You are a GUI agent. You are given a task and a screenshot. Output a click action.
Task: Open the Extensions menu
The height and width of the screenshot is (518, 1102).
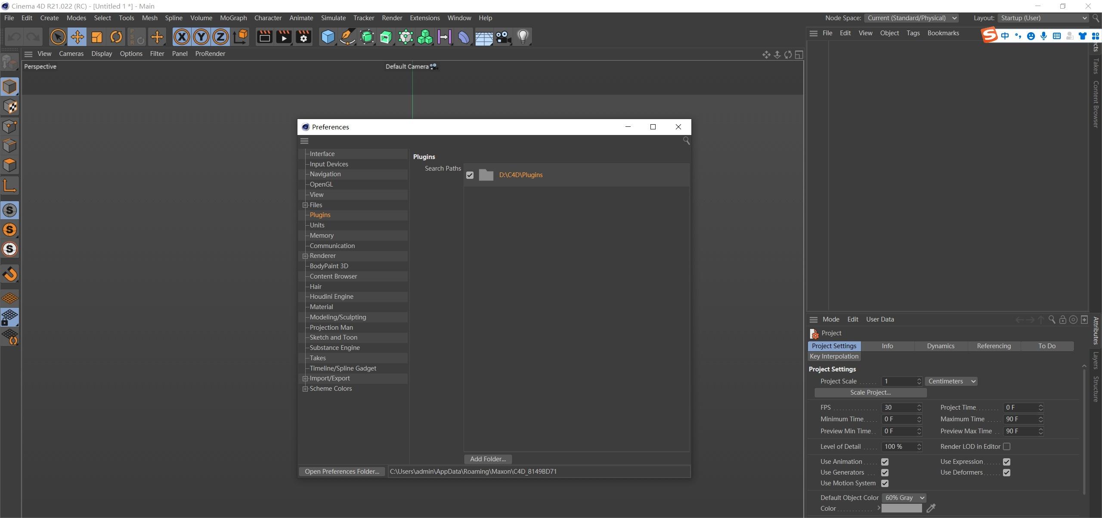tap(425, 18)
